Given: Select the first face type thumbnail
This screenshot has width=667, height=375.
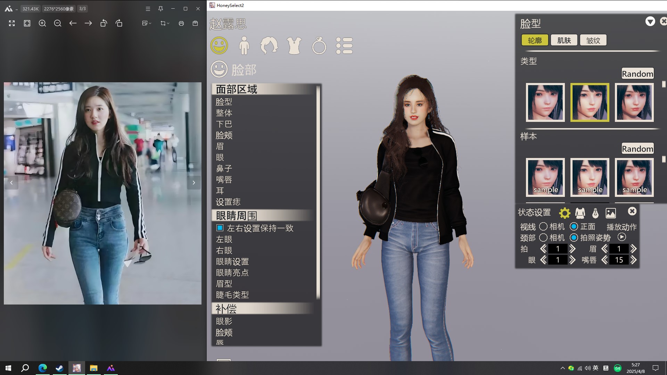Looking at the screenshot, I should coord(545,102).
